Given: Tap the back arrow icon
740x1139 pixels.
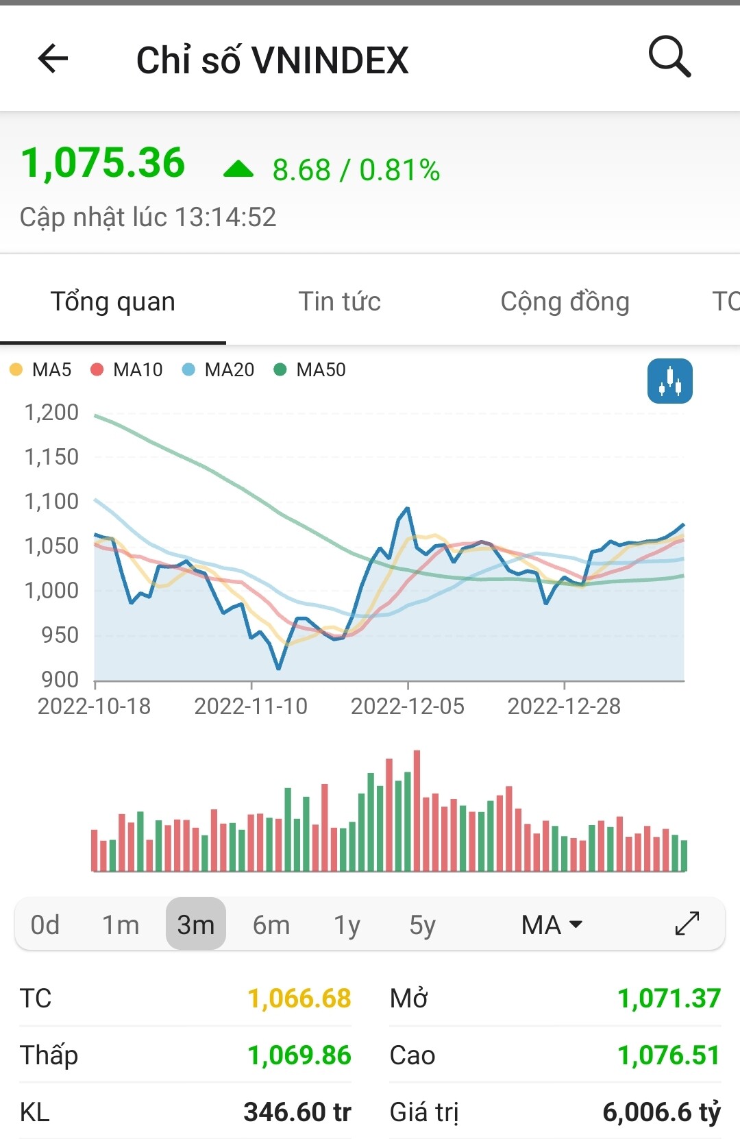Looking at the screenshot, I should click(x=53, y=59).
